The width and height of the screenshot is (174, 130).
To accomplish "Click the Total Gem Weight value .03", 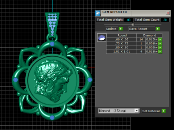I will [x=128, y=20].
